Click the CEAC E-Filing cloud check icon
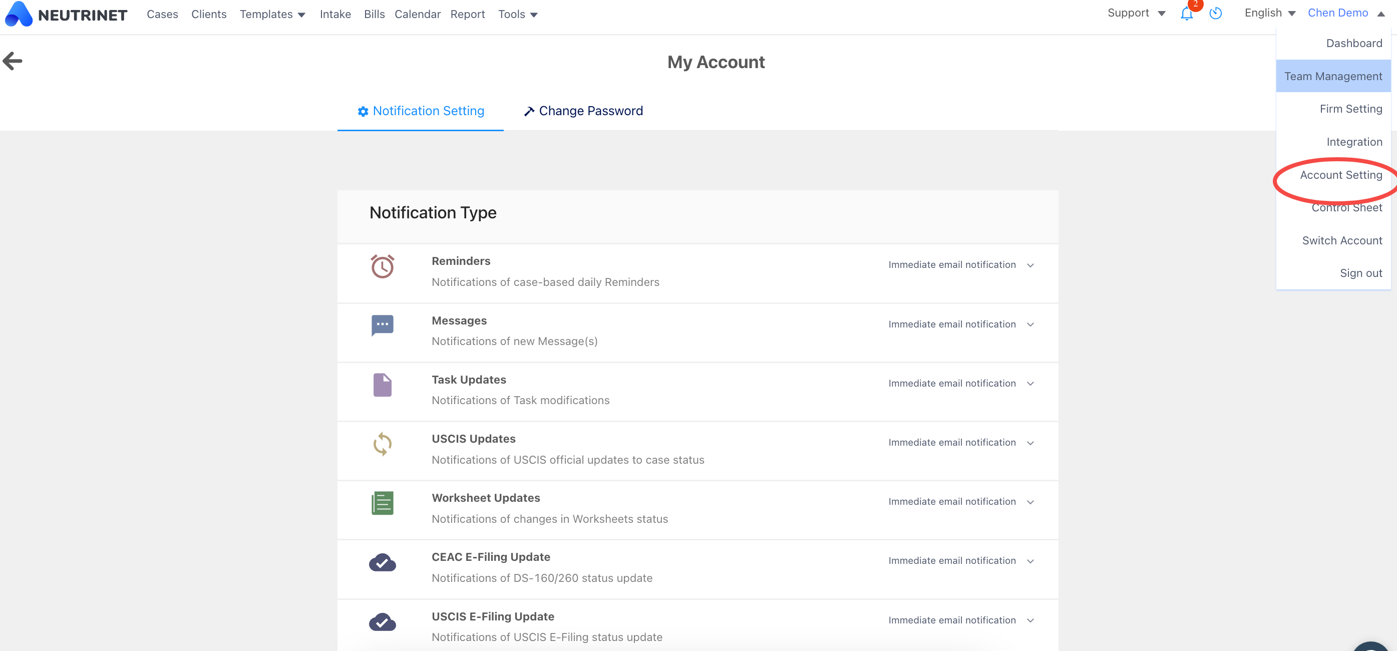Image resolution: width=1397 pixels, height=651 pixels. point(383,562)
